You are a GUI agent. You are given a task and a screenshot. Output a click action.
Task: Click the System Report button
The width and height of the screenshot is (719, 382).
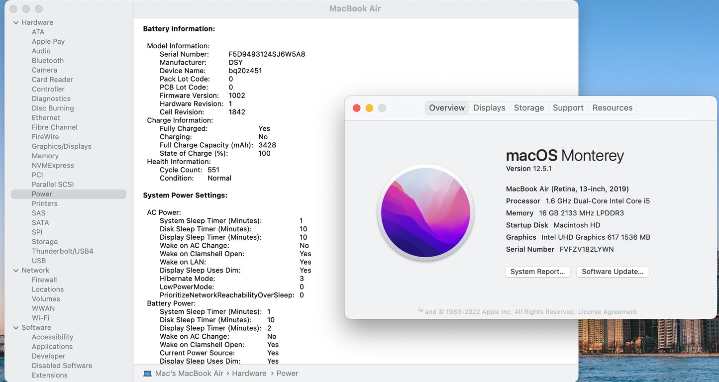click(537, 272)
